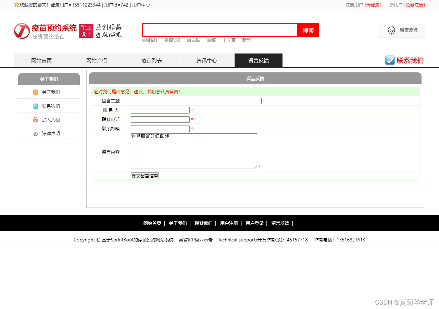Click the 联系邮箱 input field
The image size is (439, 309).
(x=160, y=129)
